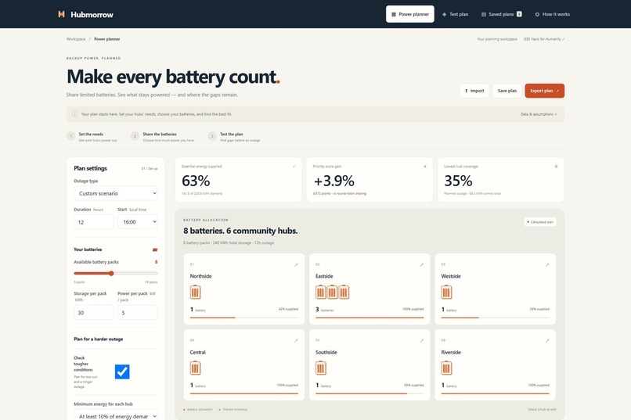Open the Outage type dropdown
Image resolution: width=631 pixels, height=420 pixels.
tap(116, 193)
